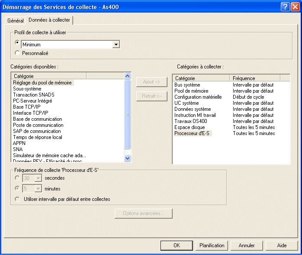Cancel with the Annuler button
302x255 pixels.
click(247, 245)
